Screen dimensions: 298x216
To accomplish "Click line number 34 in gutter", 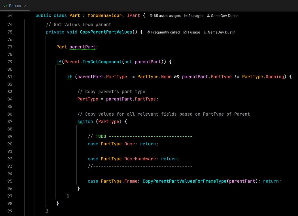I will click(10, 15).
